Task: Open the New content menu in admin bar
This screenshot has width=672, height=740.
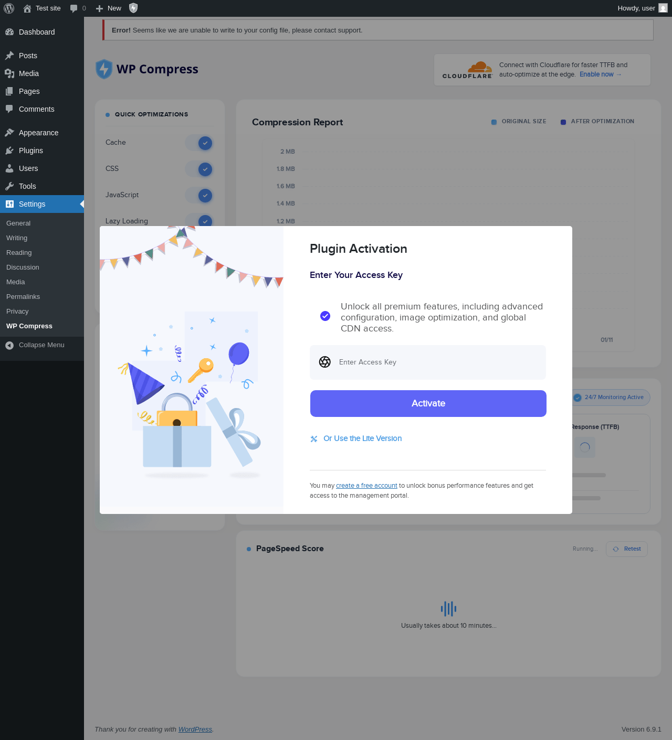Action: 109,8
